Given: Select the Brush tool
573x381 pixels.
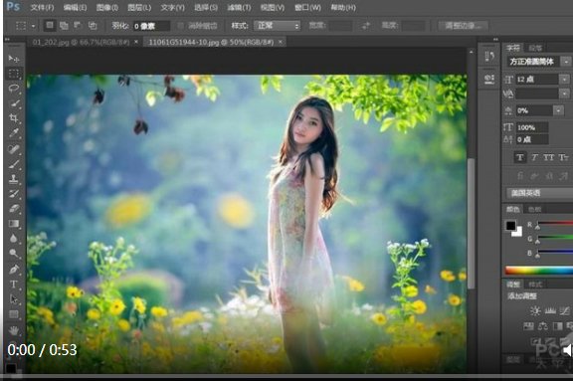Looking at the screenshot, I should [14, 164].
